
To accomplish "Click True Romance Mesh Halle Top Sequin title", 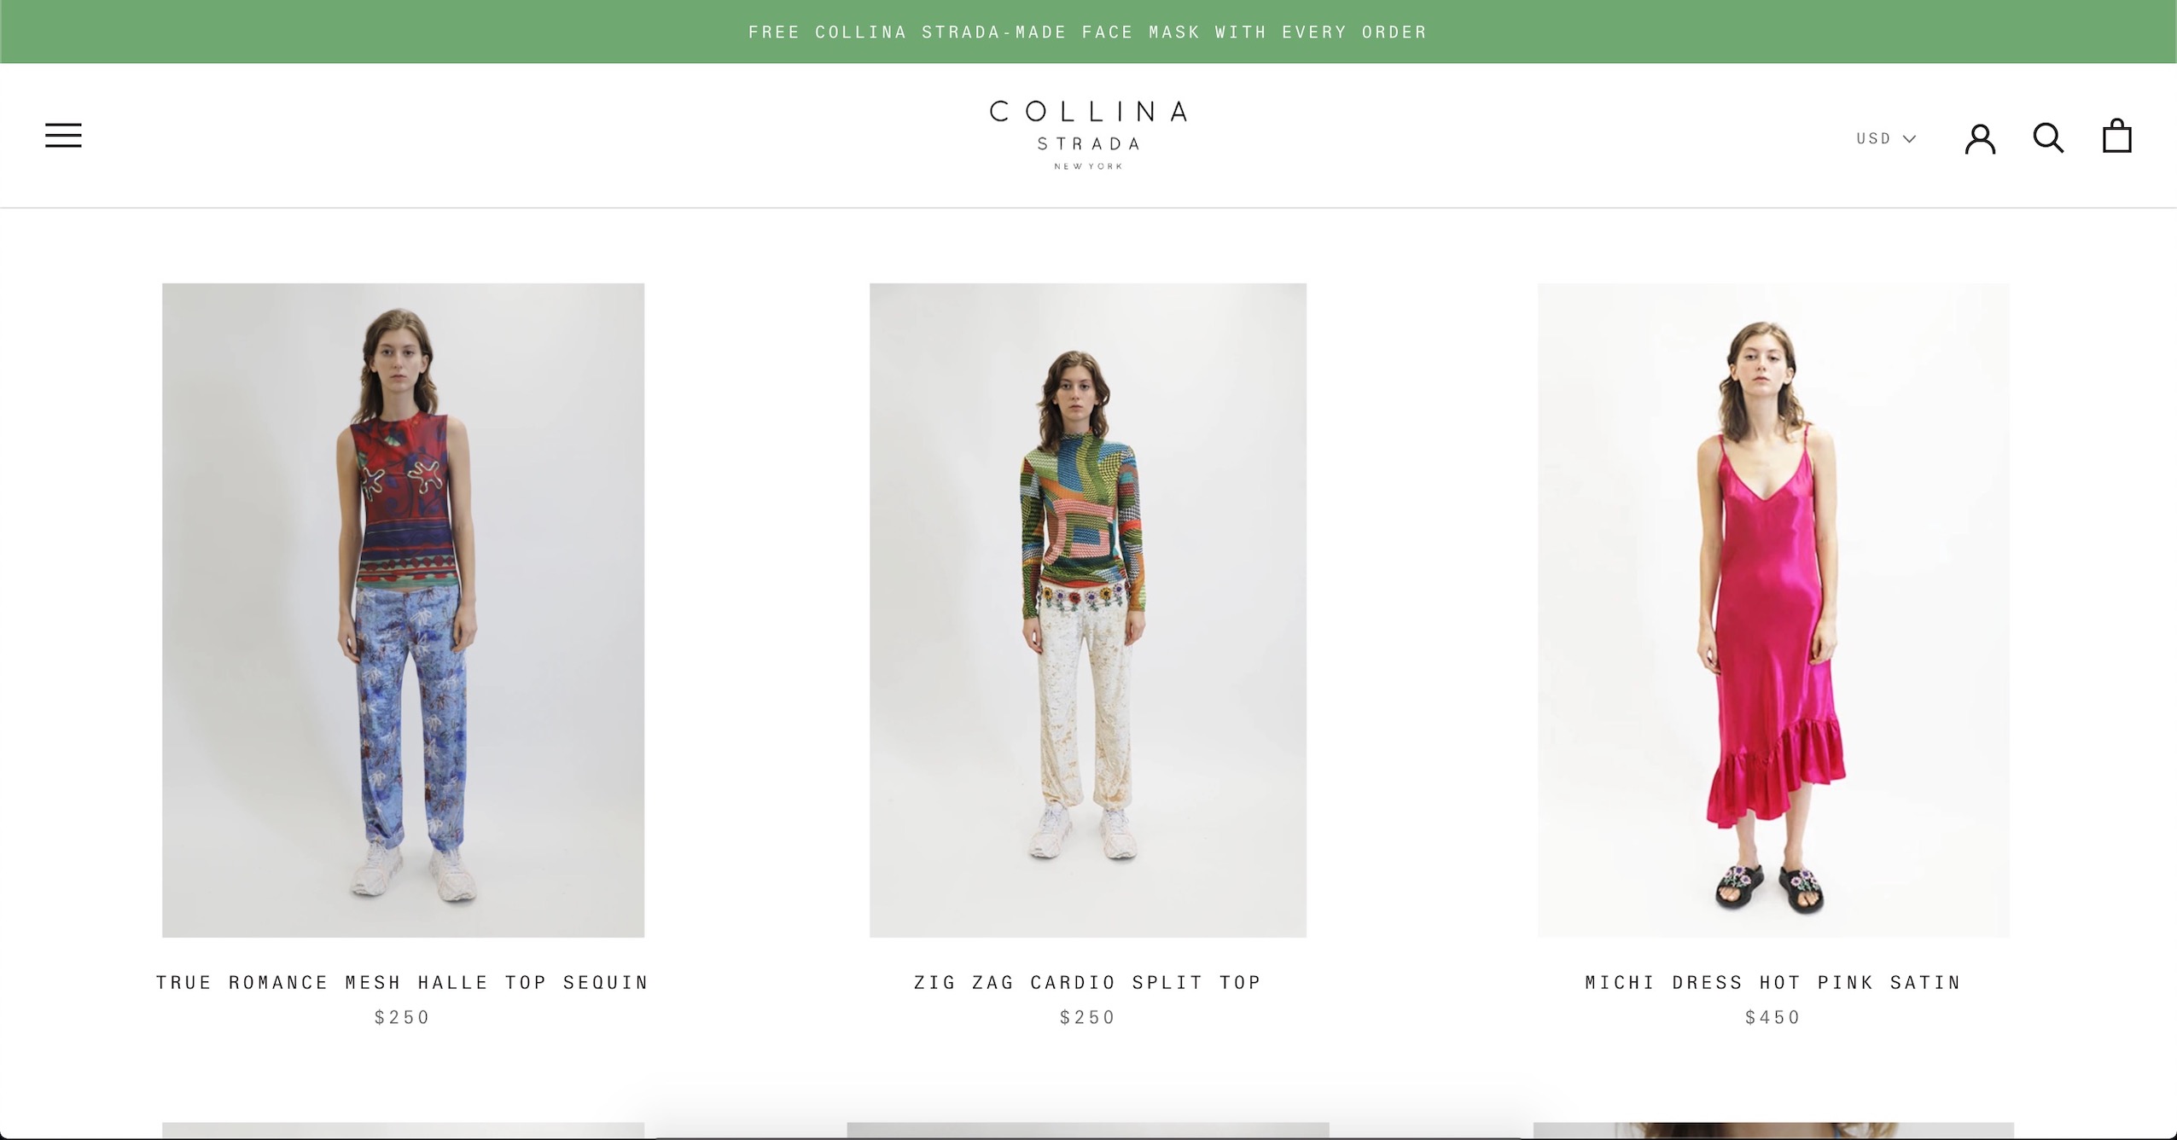I will point(403,982).
